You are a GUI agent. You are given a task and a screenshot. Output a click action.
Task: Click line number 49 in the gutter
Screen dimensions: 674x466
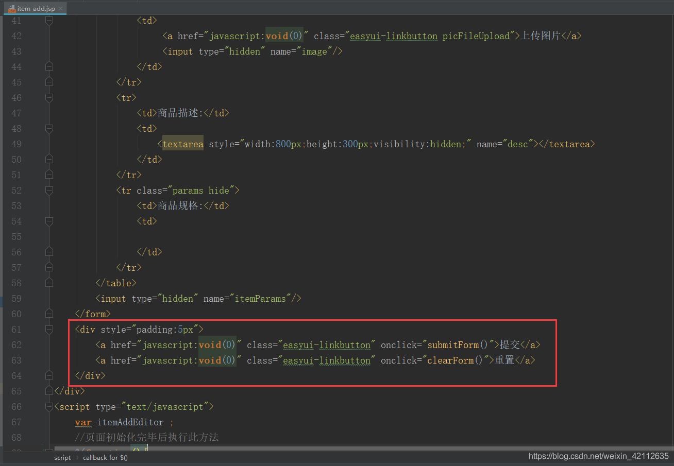tap(16, 144)
